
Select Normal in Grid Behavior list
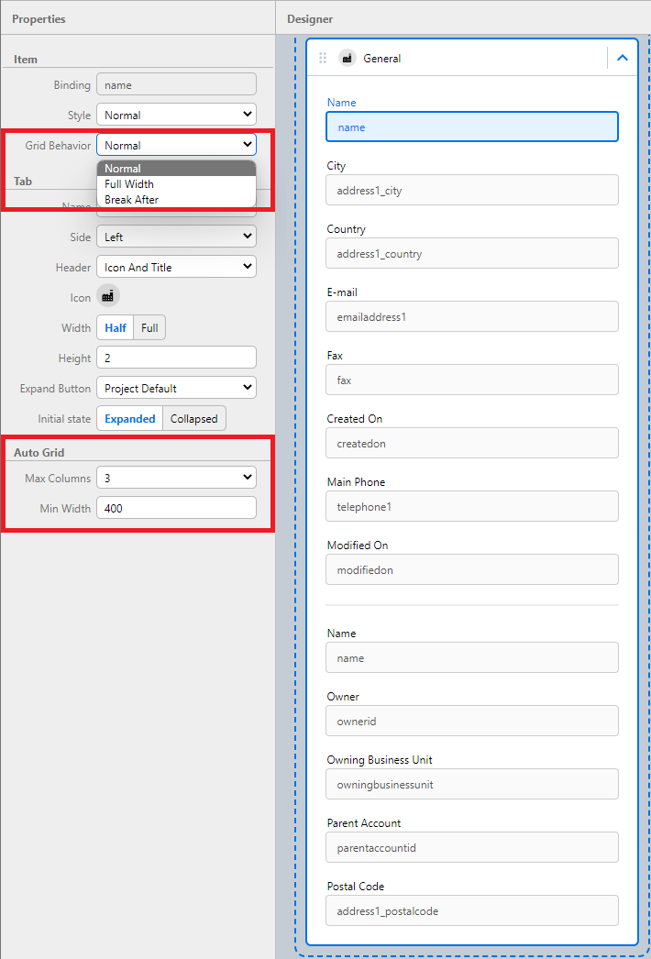[x=123, y=169]
